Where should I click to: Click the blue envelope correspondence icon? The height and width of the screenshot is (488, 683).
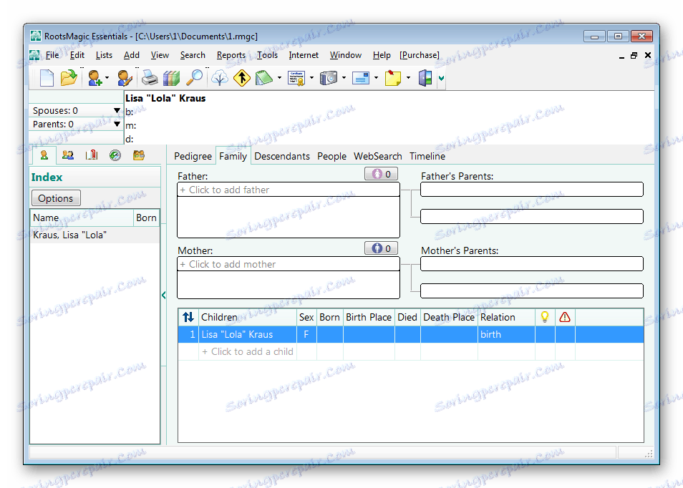point(361,78)
